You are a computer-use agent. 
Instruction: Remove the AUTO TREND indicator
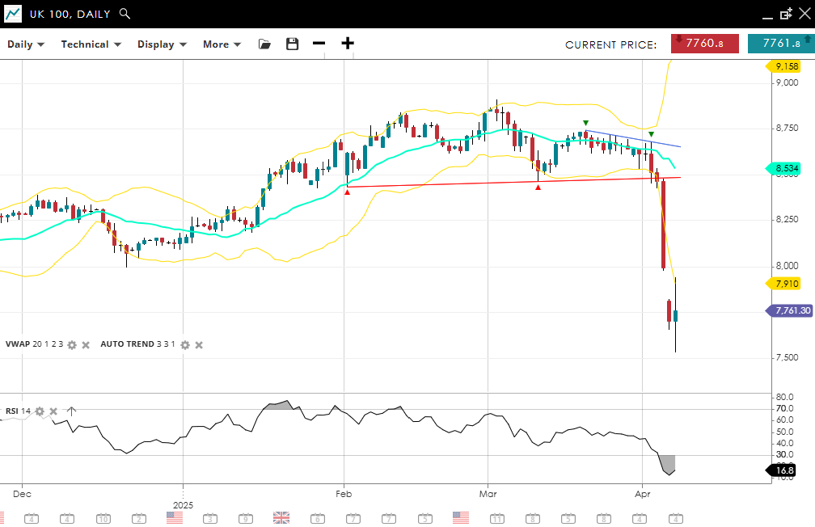(x=199, y=344)
